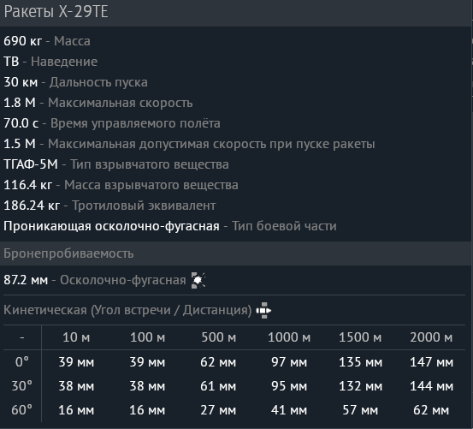Select the title 'Ракеты Х-29ТЕ'
Viewport: 473px width, 429px height.
point(56,12)
